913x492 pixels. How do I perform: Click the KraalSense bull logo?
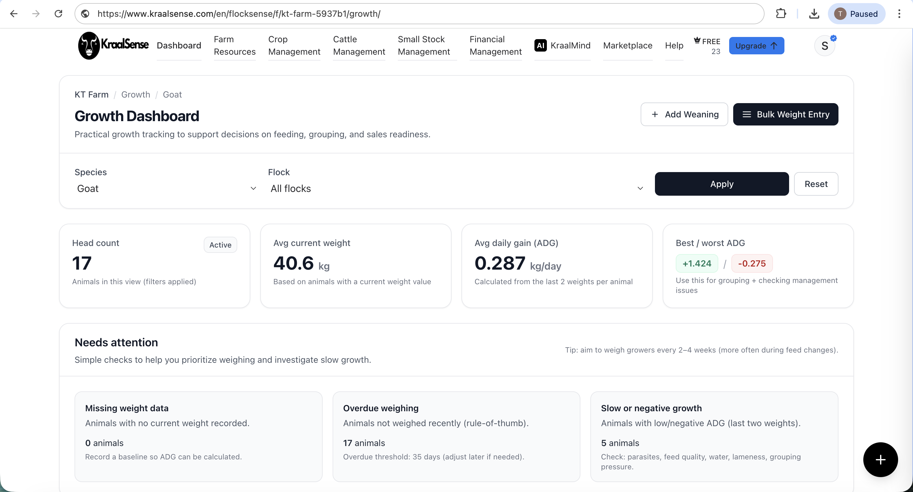pos(89,45)
